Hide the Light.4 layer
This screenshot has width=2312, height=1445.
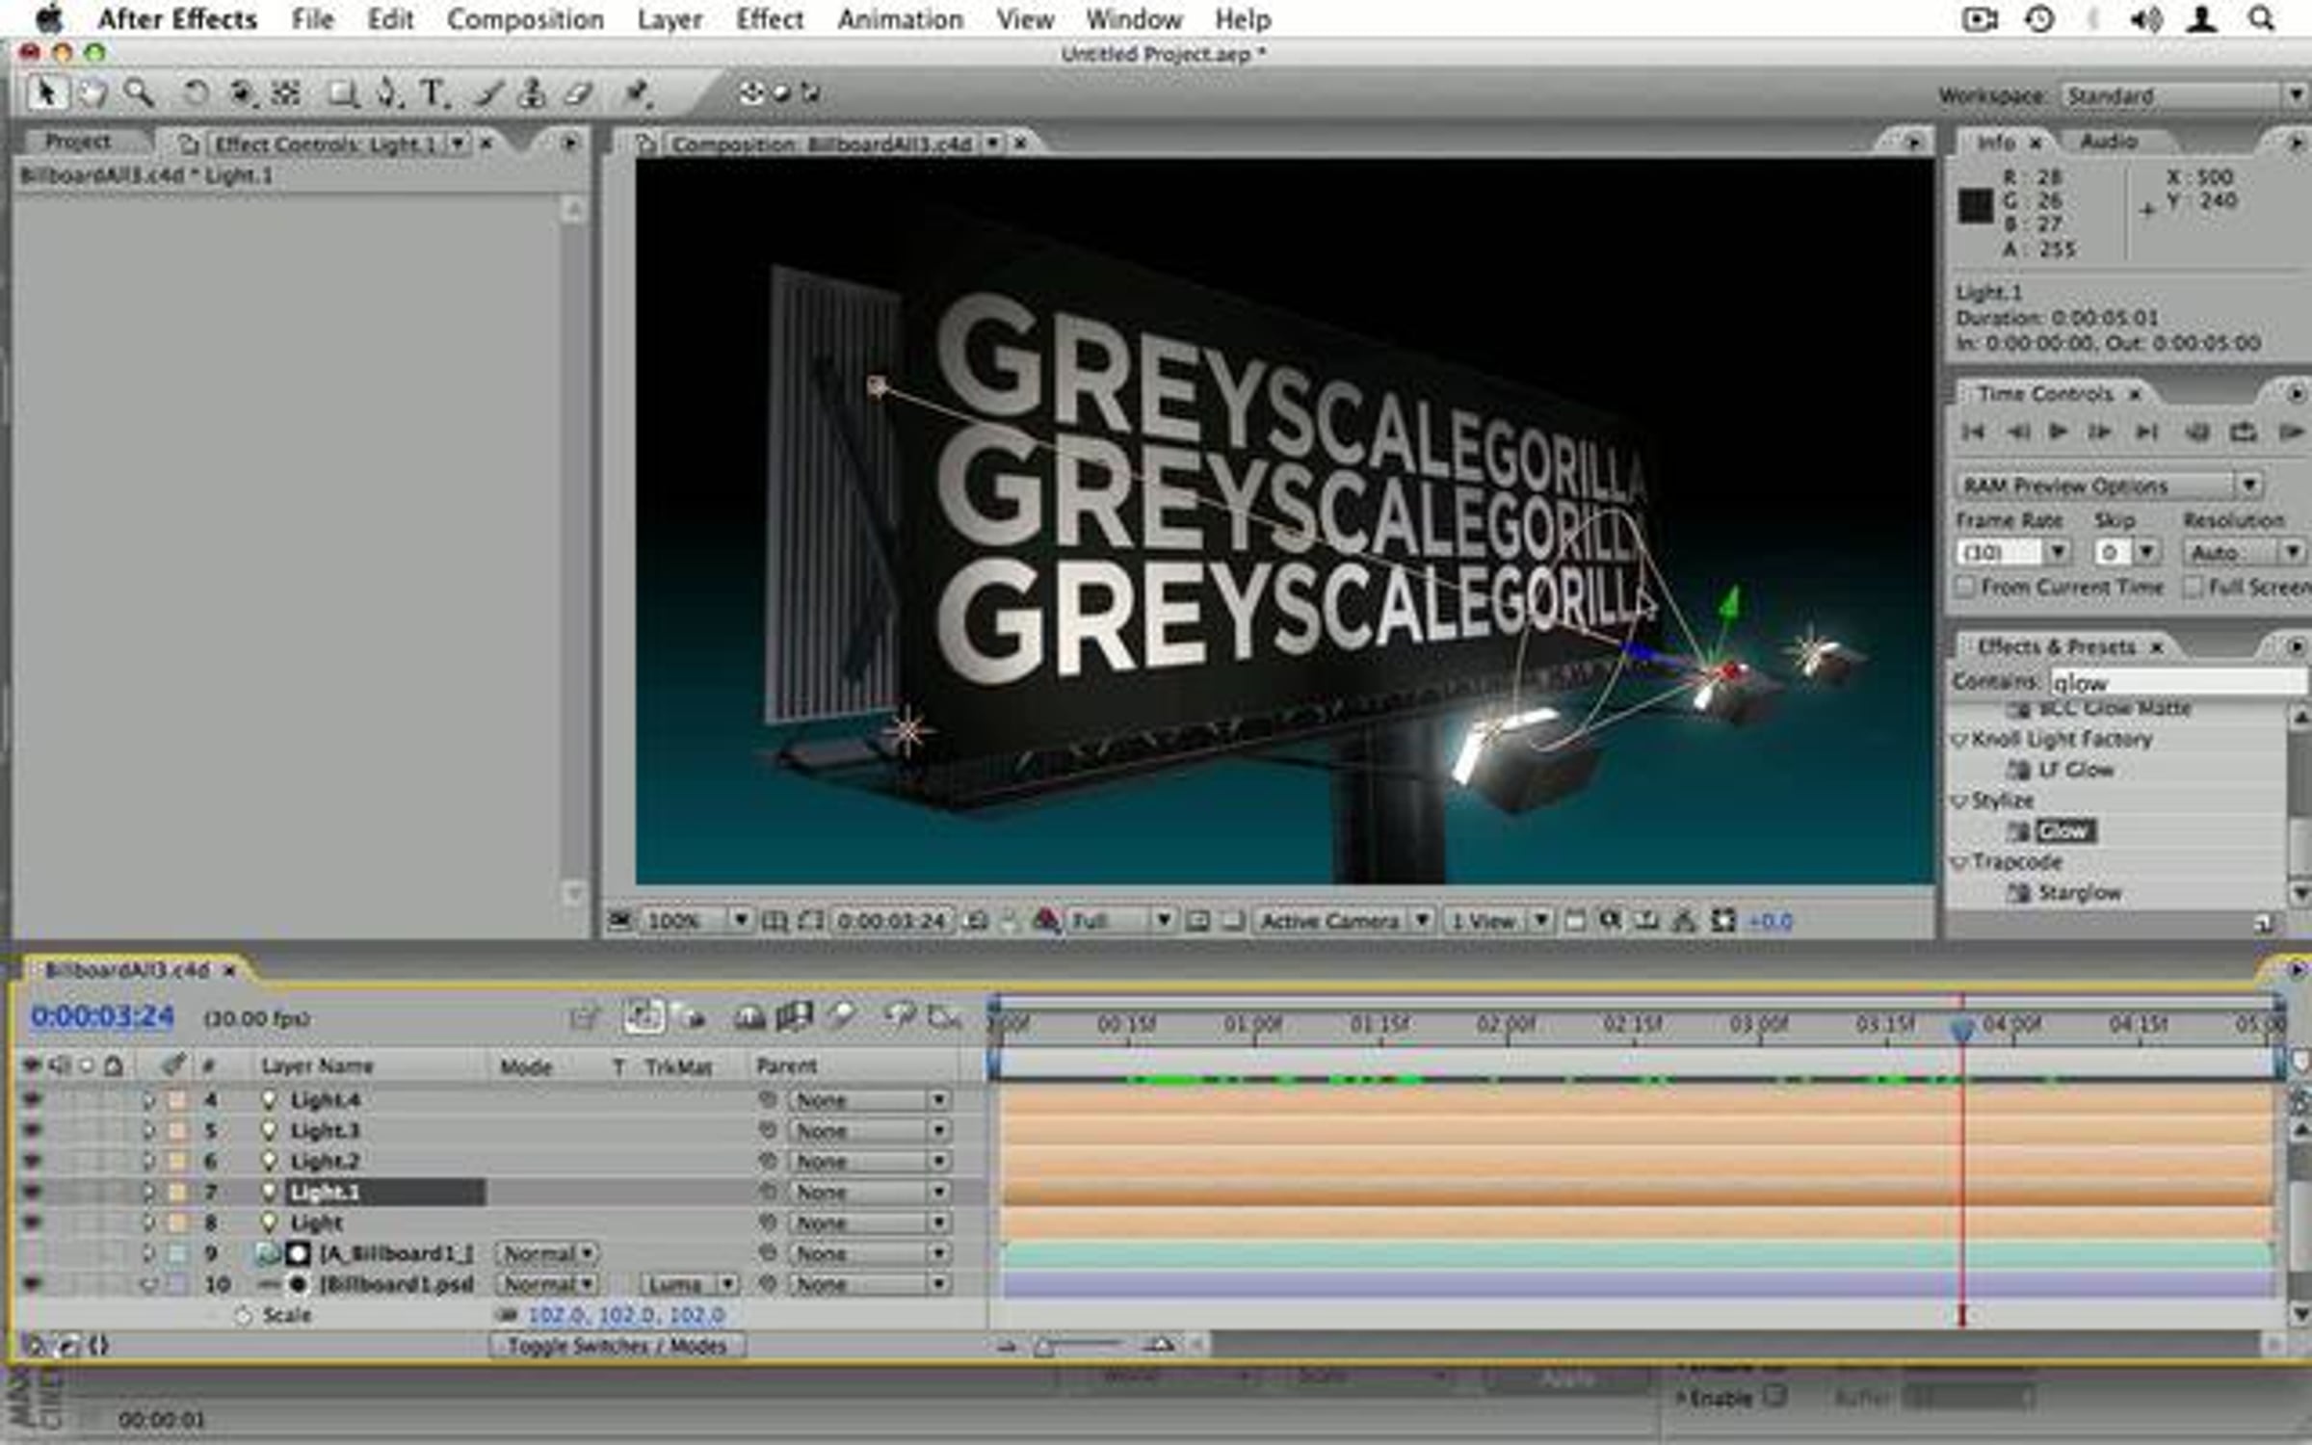[32, 1099]
